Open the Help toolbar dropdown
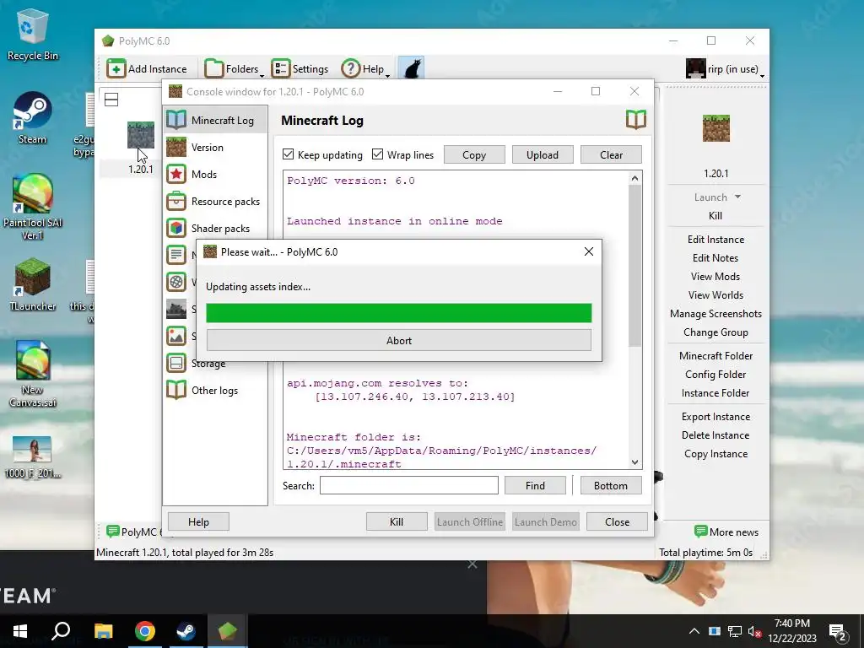Image resolution: width=864 pixels, height=648 pixels. (366, 69)
